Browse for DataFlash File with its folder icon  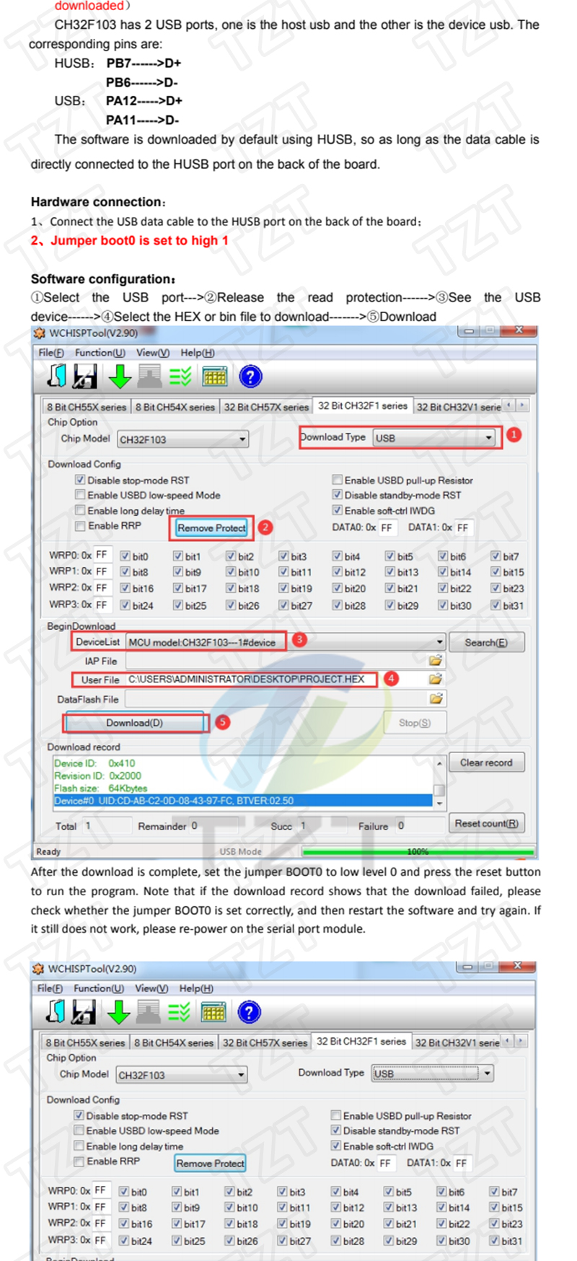coord(436,698)
